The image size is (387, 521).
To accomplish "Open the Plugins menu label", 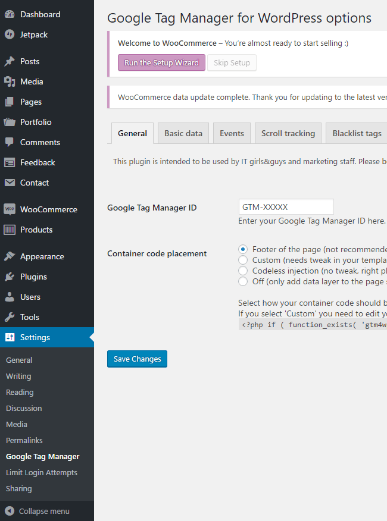I will [33, 277].
